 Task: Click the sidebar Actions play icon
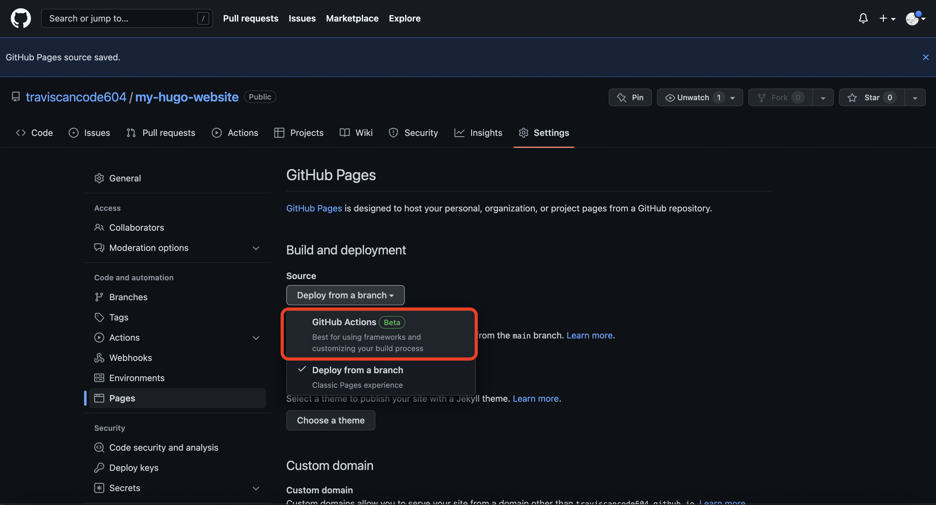click(99, 338)
